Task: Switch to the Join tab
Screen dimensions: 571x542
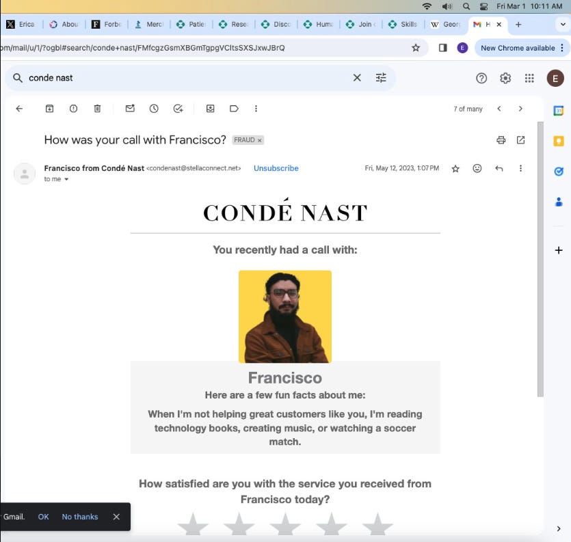Action: tap(360, 25)
